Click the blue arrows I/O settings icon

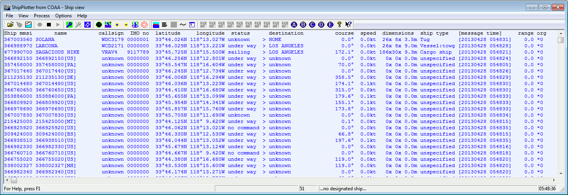point(87,24)
